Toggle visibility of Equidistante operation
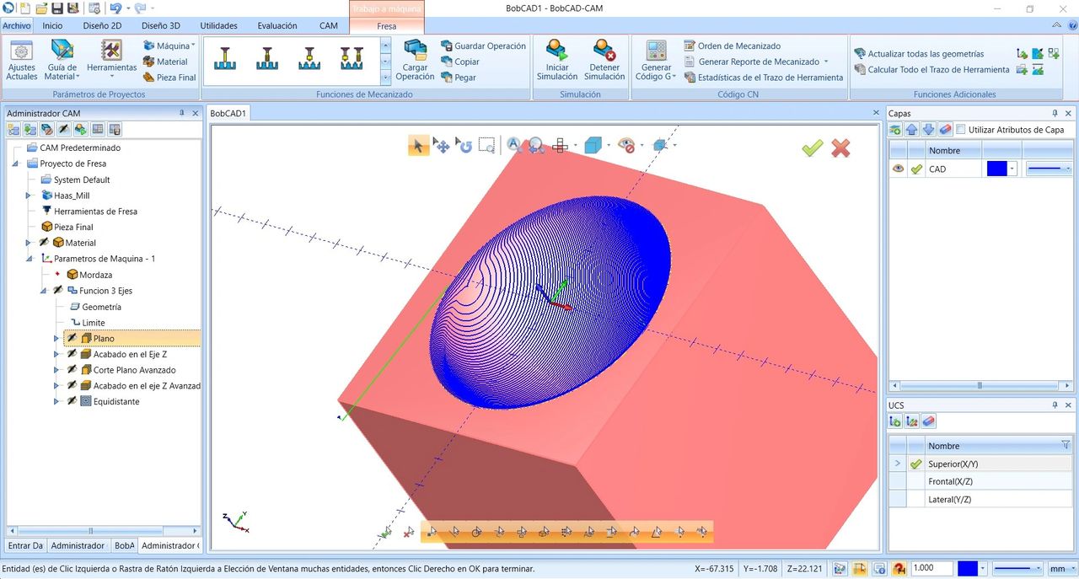Screen dimensions: 1079x579 pos(72,401)
